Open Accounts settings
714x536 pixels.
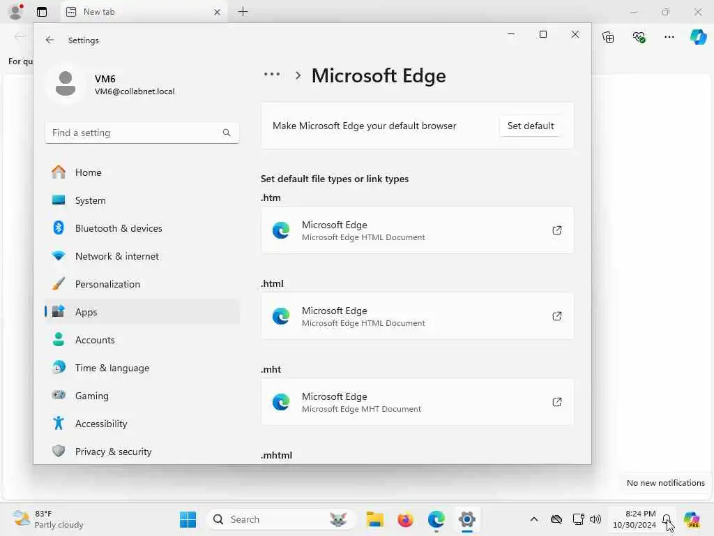142,340
